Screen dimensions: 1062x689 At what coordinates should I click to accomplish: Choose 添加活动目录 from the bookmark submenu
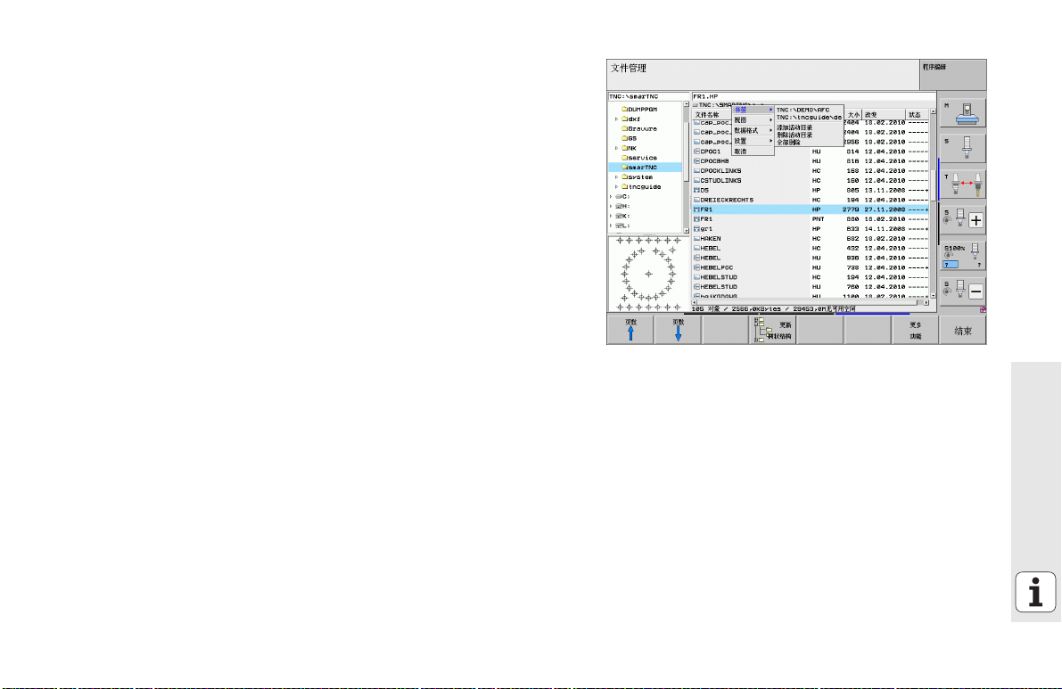point(794,127)
